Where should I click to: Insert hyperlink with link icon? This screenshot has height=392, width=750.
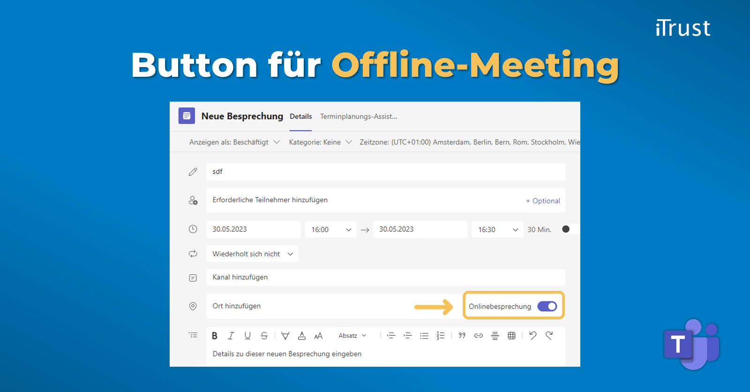(479, 335)
